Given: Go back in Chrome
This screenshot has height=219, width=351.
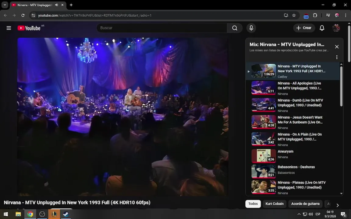Looking at the screenshot, I should click(x=5, y=15).
